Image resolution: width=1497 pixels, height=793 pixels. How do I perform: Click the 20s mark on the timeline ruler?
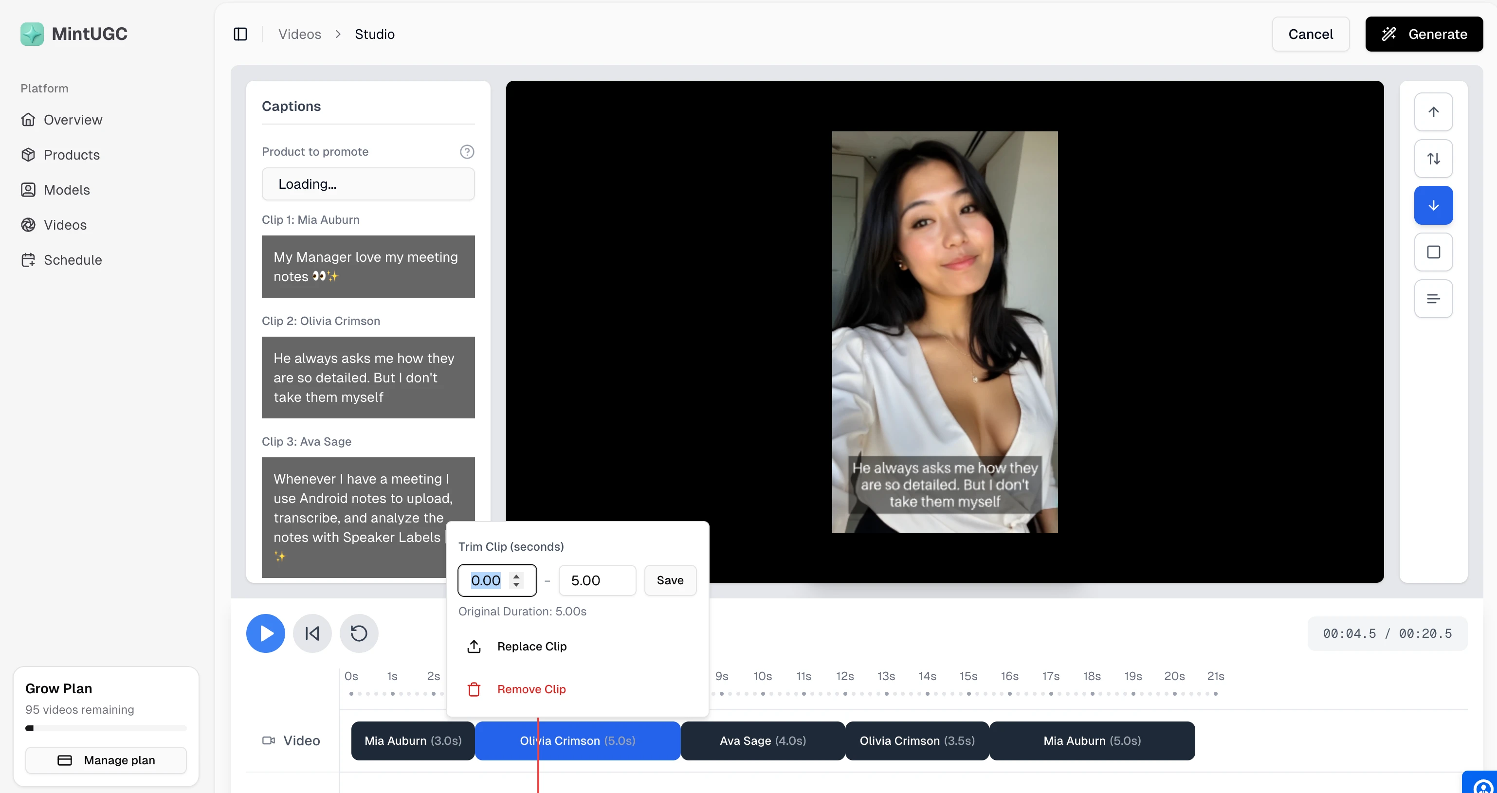pos(1174,677)
